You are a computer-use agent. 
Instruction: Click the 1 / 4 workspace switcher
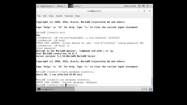click(x=144, y=89)
